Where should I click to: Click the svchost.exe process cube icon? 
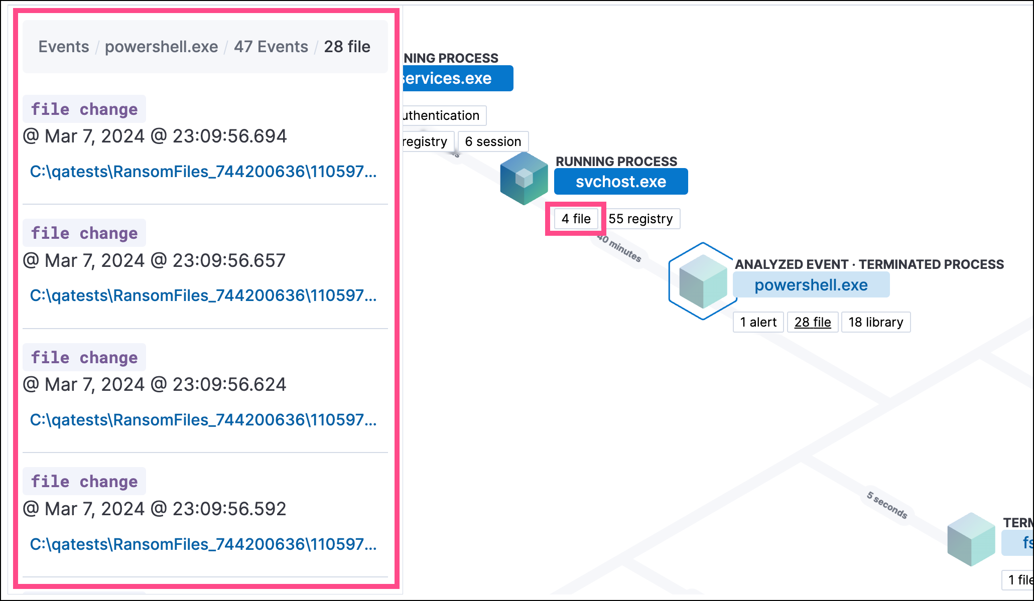coord(524,179)
